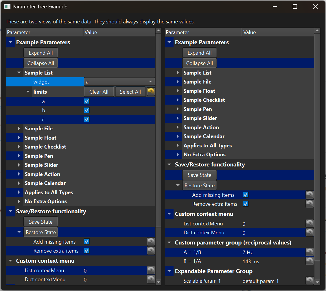
Task: Open the widget dropdown showing "a"
Action: (119, 82)
